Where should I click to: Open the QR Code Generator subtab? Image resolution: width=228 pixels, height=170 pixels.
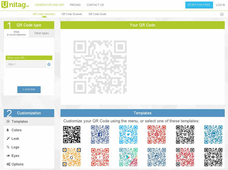pos(44,14)
